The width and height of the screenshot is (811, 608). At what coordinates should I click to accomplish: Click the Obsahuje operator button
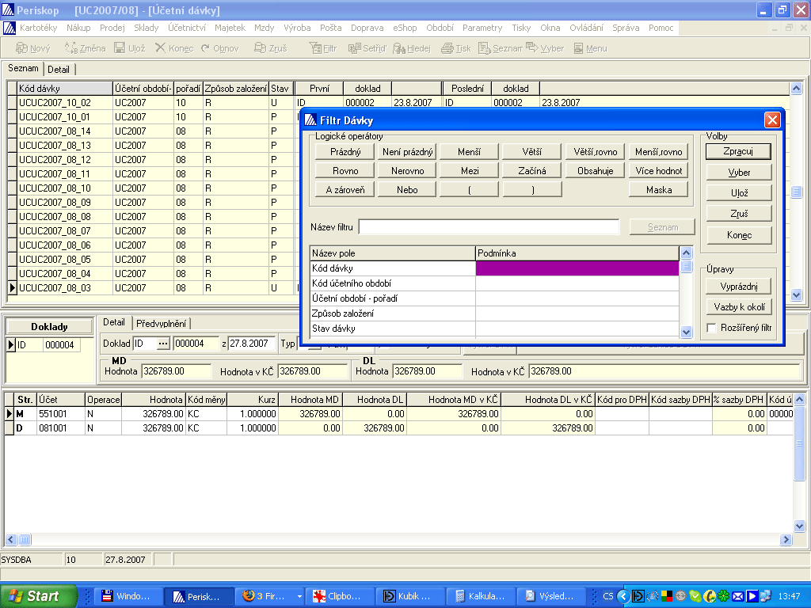point(595,170)
